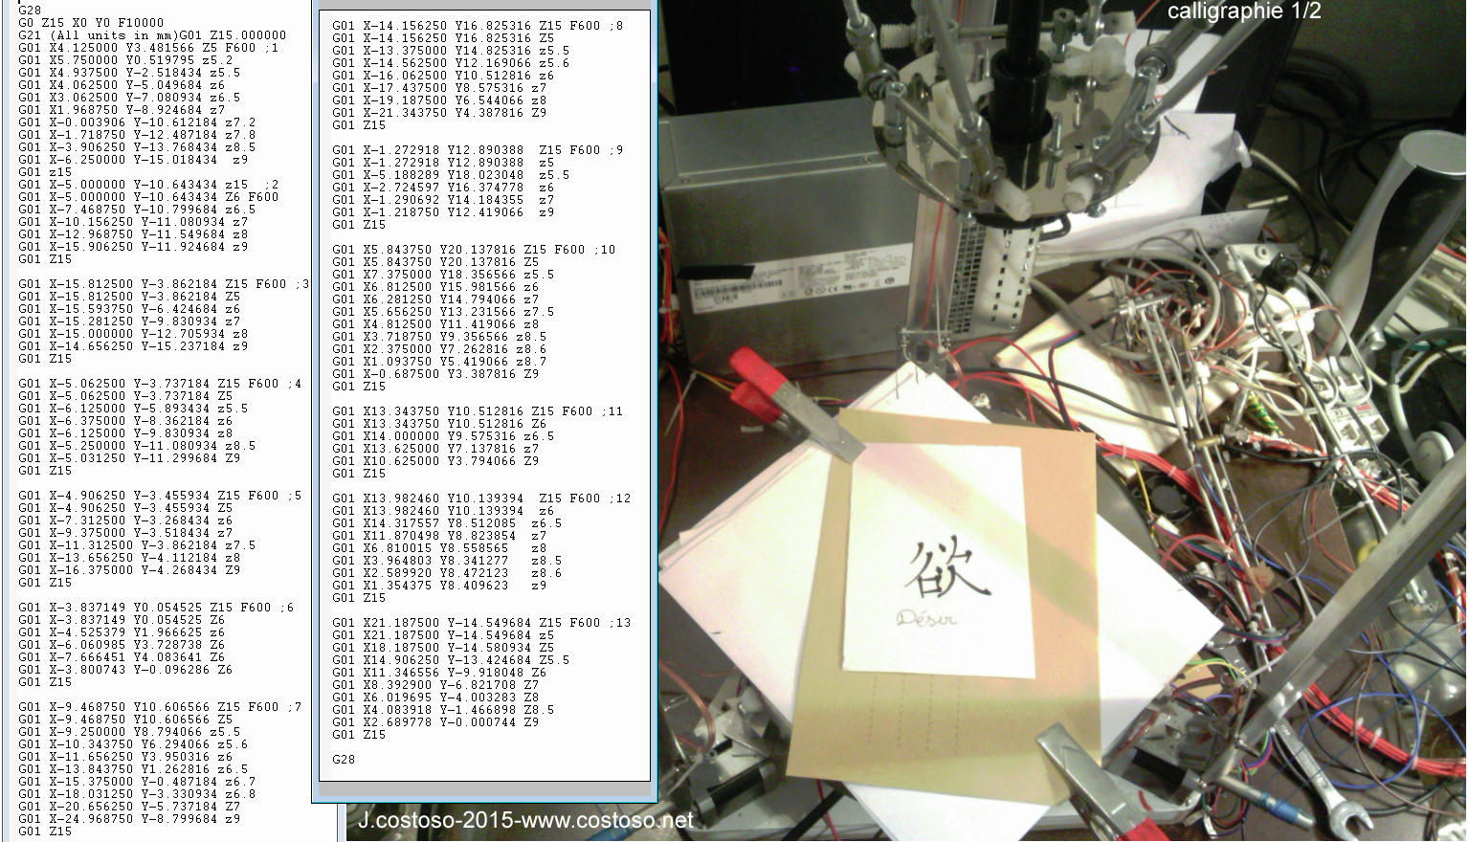Click the stroke ";13" header line
Image resolution: width=1469 pixels, height=842 pixels.
[x=480, y=623]
